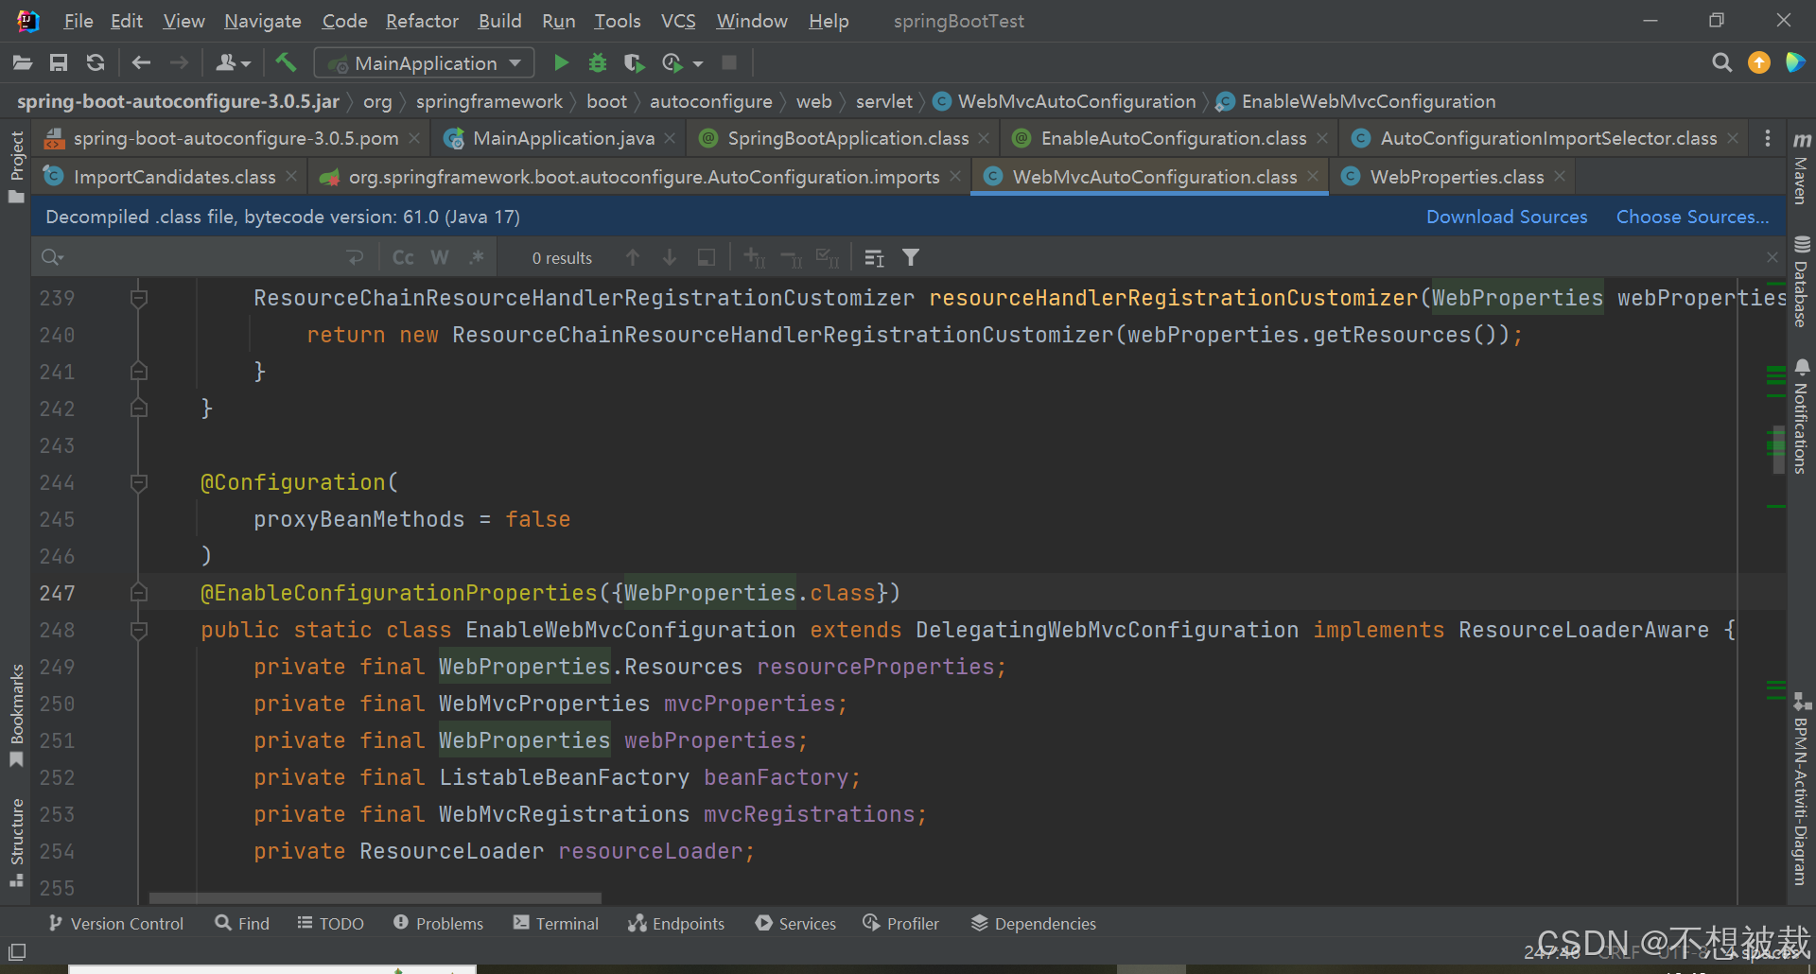Open the Search Everywhere magnifier icon
This screenshot has height=974, width=1816.
click(1721, 62)
